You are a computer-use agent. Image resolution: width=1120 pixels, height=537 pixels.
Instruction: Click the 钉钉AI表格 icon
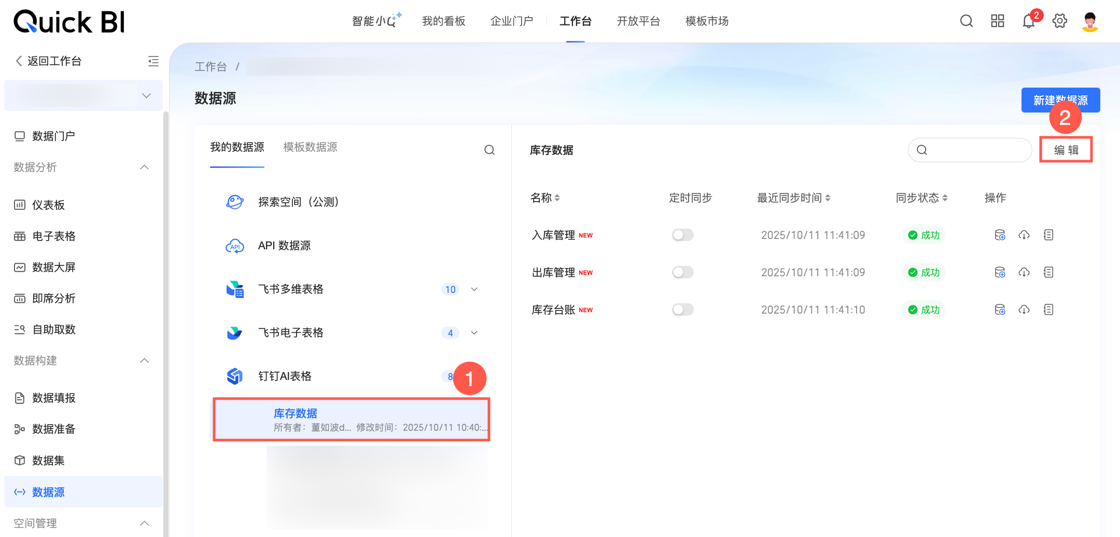pyautogui.click(x=235, y=376)
